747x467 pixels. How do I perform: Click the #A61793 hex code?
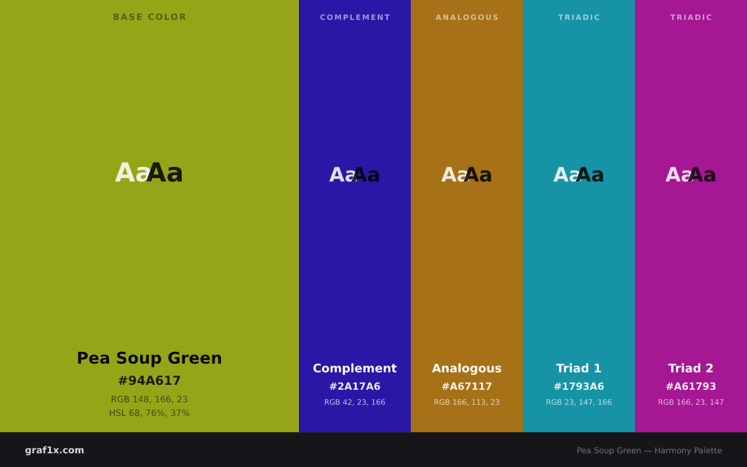coord(691,387)
